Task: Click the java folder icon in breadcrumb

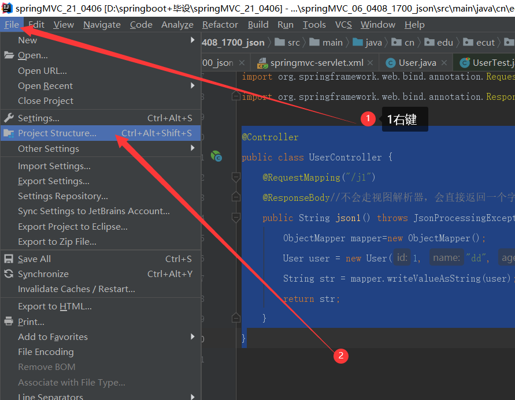Action: click(358, 42)
